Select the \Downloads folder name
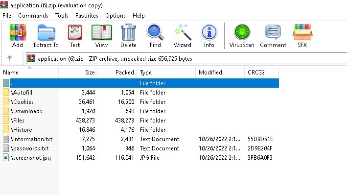This screenshot has height=195, width=347. tap(26, 111)
